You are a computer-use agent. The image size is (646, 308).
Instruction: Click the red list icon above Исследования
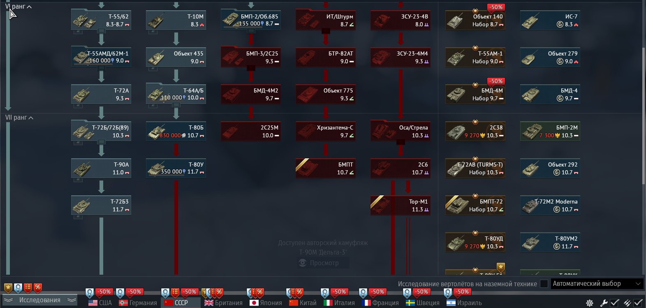(28, 287)
